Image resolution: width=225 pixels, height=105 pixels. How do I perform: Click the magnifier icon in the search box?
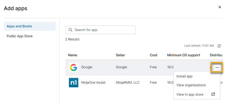pos(70,30)
